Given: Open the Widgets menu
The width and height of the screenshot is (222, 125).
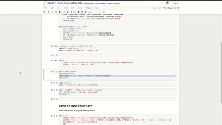Looking at the screenshot, I should pyautogui.click(x=89, y=8).
